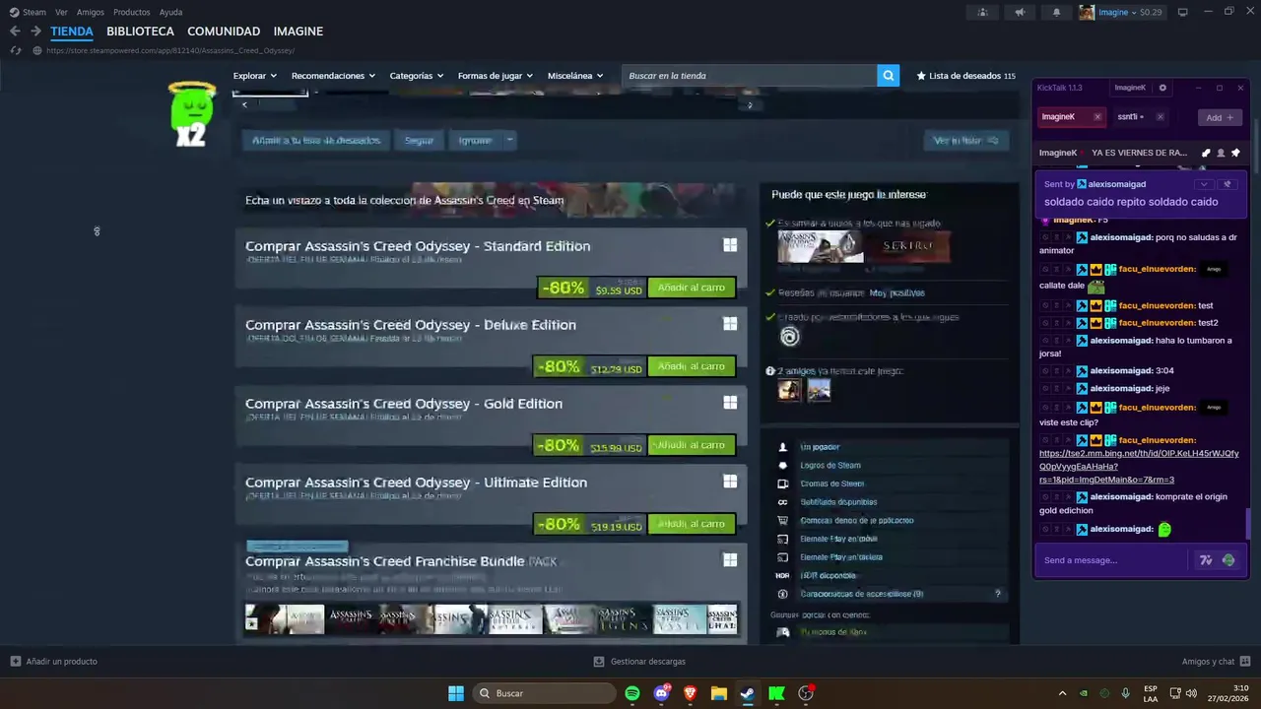This screenshot has height=709, width=1261.
Task: Open the 7TV emote picker
Action: (x=1206, y=560)
